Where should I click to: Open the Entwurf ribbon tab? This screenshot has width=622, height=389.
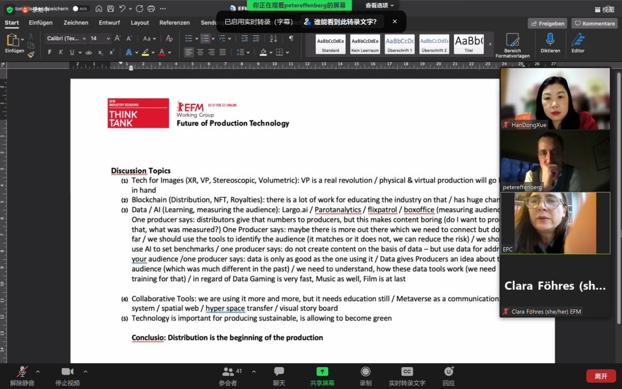[x=109, y=22]
